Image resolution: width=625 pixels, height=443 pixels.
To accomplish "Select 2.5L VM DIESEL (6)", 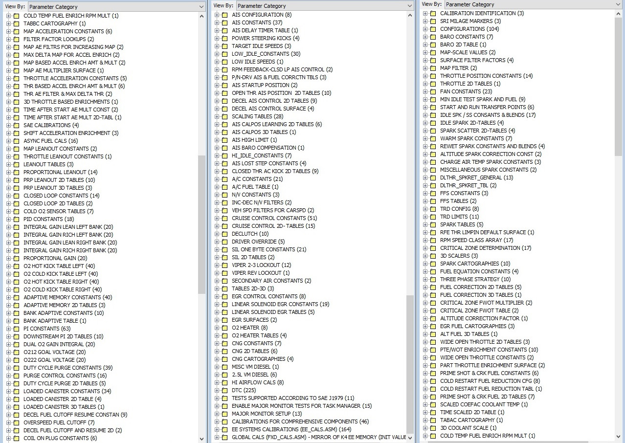I will (x=254, y=375).
